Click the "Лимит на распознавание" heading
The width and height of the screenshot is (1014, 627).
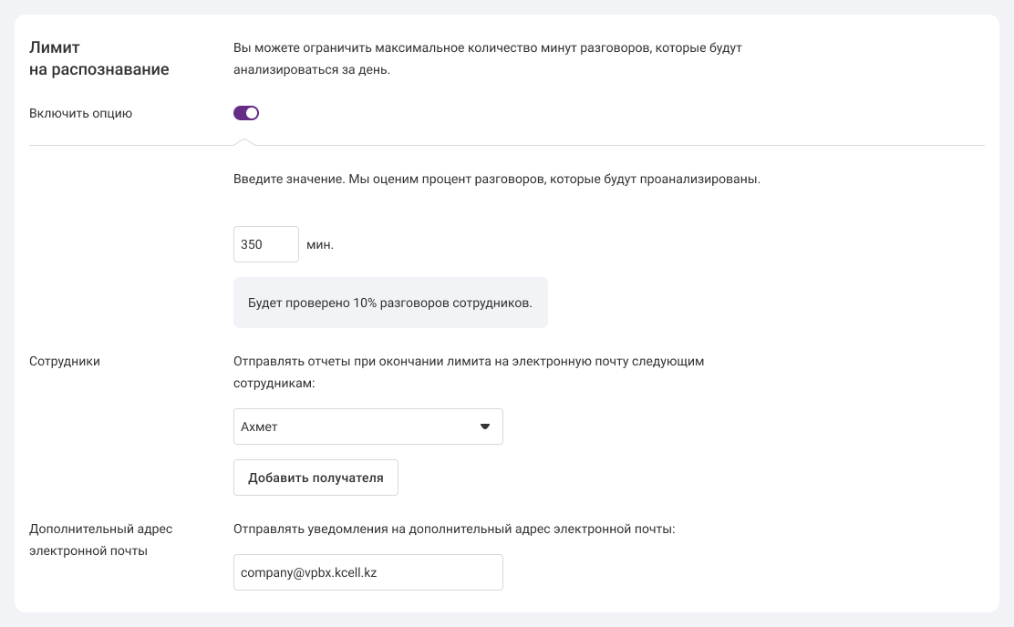98,58
